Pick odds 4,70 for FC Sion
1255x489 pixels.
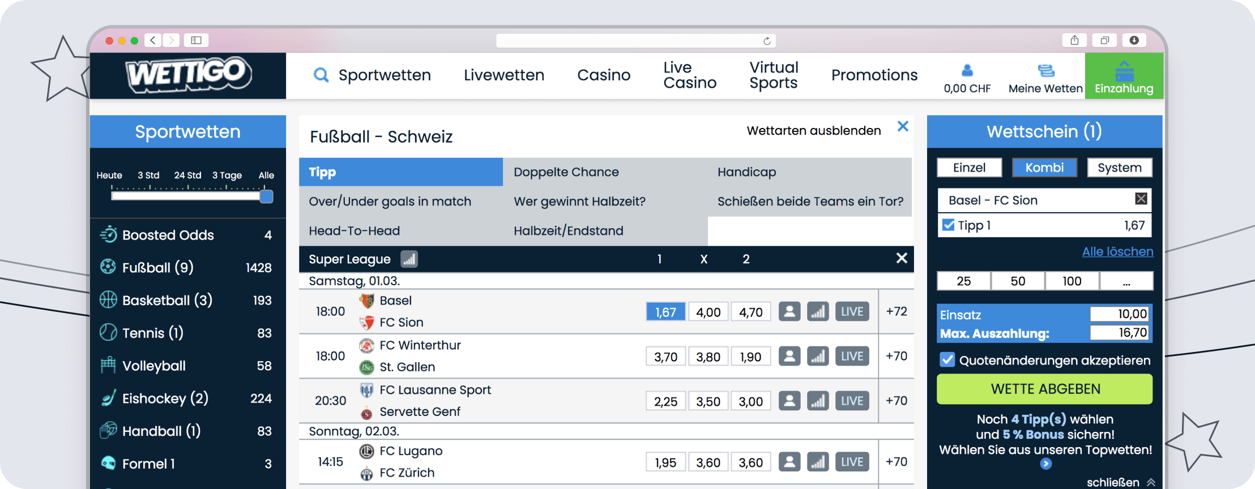coord(751,312)
